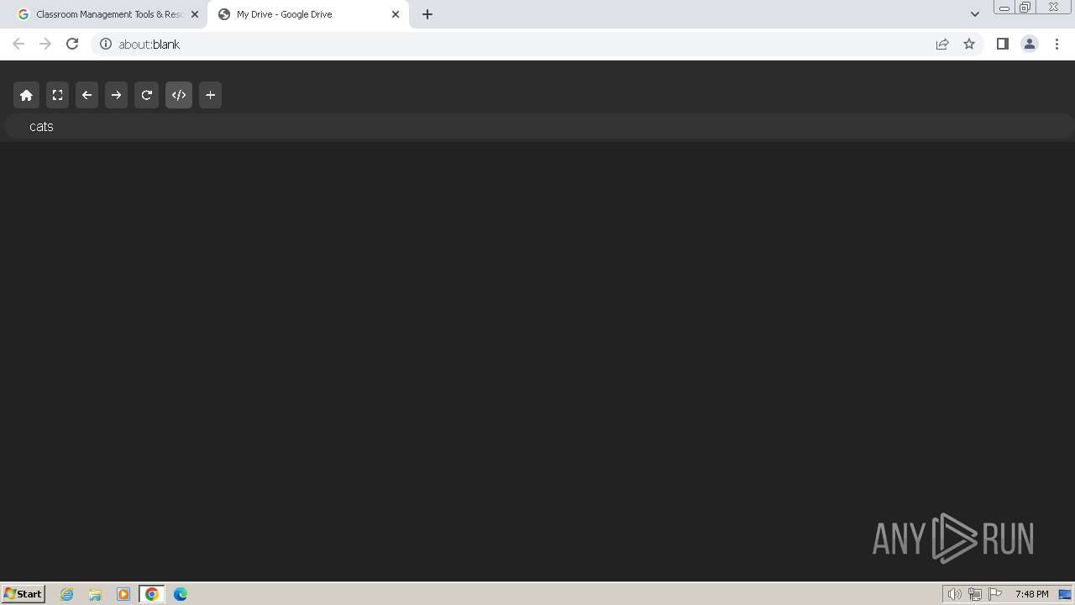The image size is (1075, 605).
Task: Reload the page with the proxy refresh icon
Action: click(x=146, y=95)
